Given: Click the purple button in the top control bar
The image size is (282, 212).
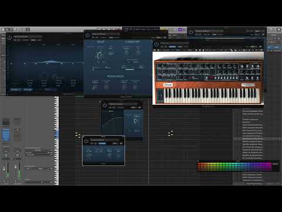Looking at the screenshot, I should [180, 29].
